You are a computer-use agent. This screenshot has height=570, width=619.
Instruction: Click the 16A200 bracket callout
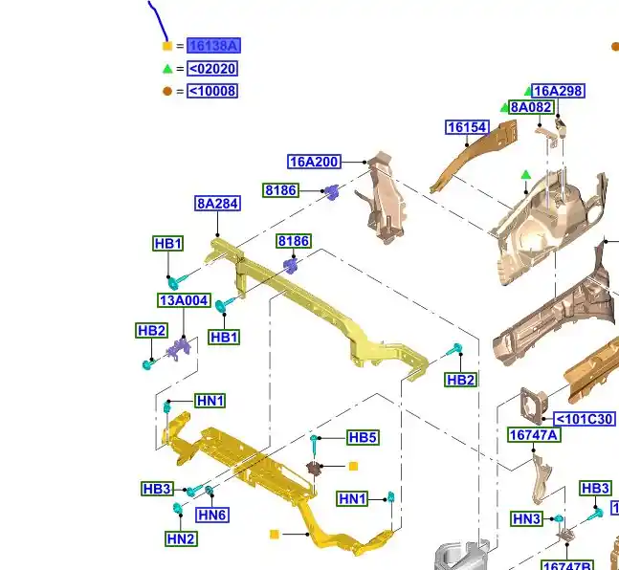pos(314,162)
